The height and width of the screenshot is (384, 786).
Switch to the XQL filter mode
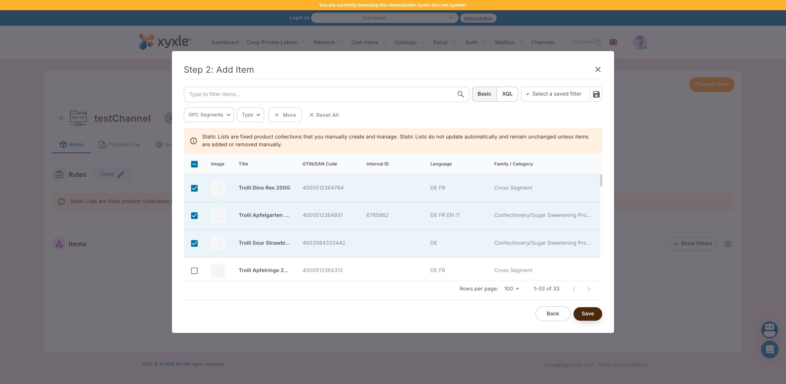[x=507, y=94]
